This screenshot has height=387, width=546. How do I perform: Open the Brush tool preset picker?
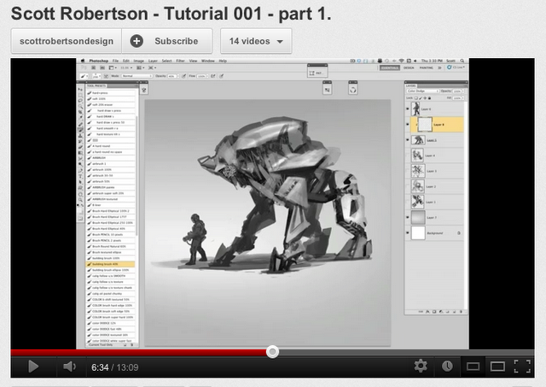pos(84,76)
